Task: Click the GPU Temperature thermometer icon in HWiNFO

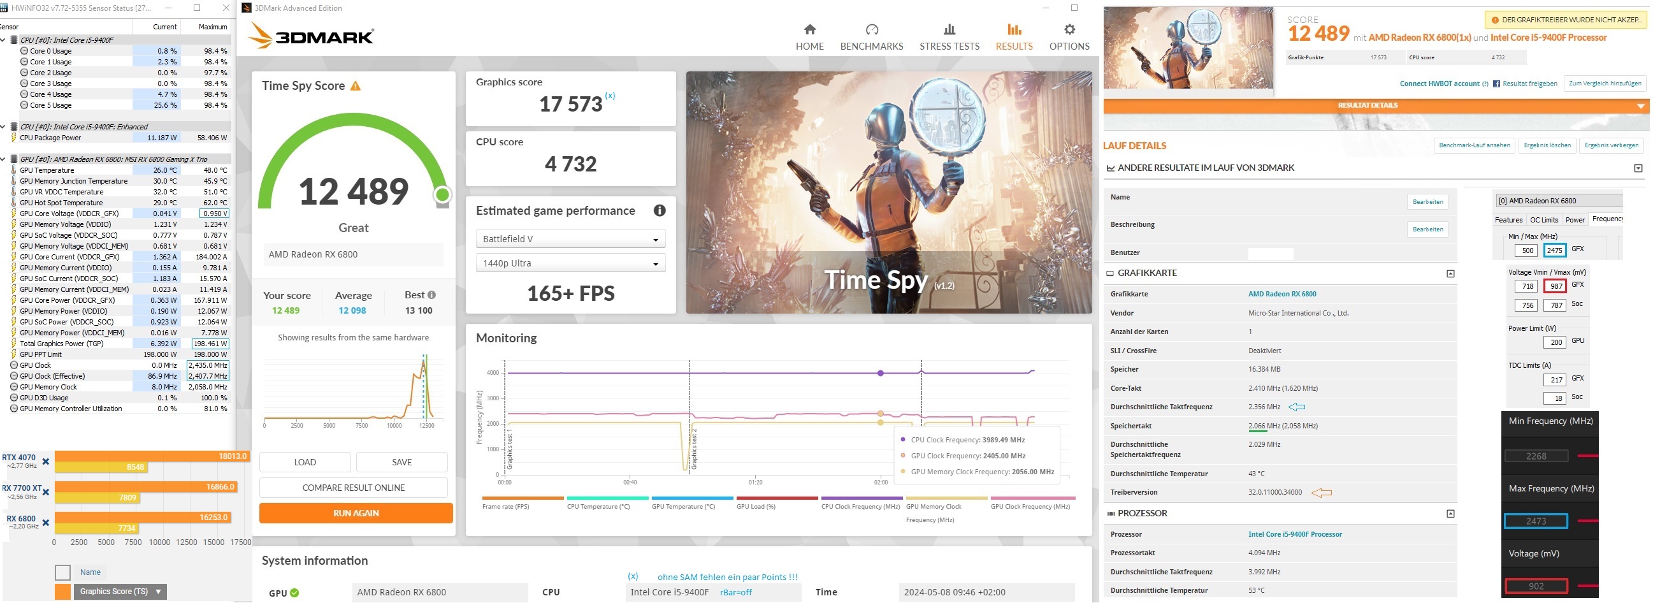Action: point(13,170)
